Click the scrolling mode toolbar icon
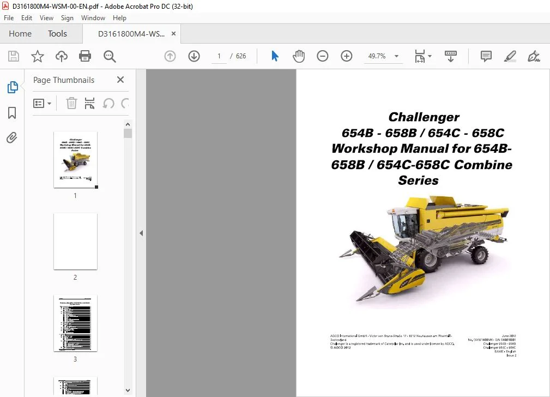Image resolution: width=550 pixels, height=397 pixels. click(451, 56)
